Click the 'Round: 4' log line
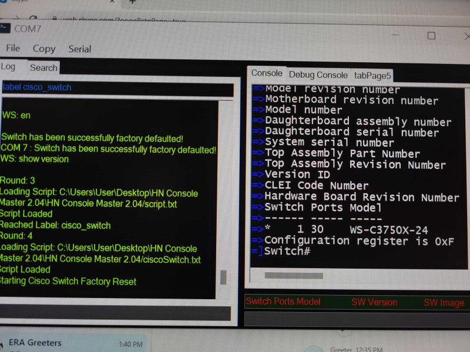Image resolution: width=470 pixels, height=352 pixels. tap(16, 236)
